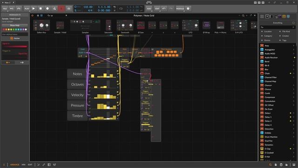Click the blue grid view icon in header

tap(41, 15)
